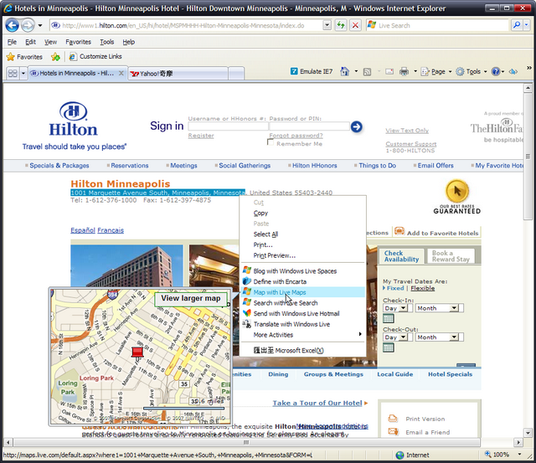Click the horizontal scrollbar right arrow

click(x=518, y=442)
